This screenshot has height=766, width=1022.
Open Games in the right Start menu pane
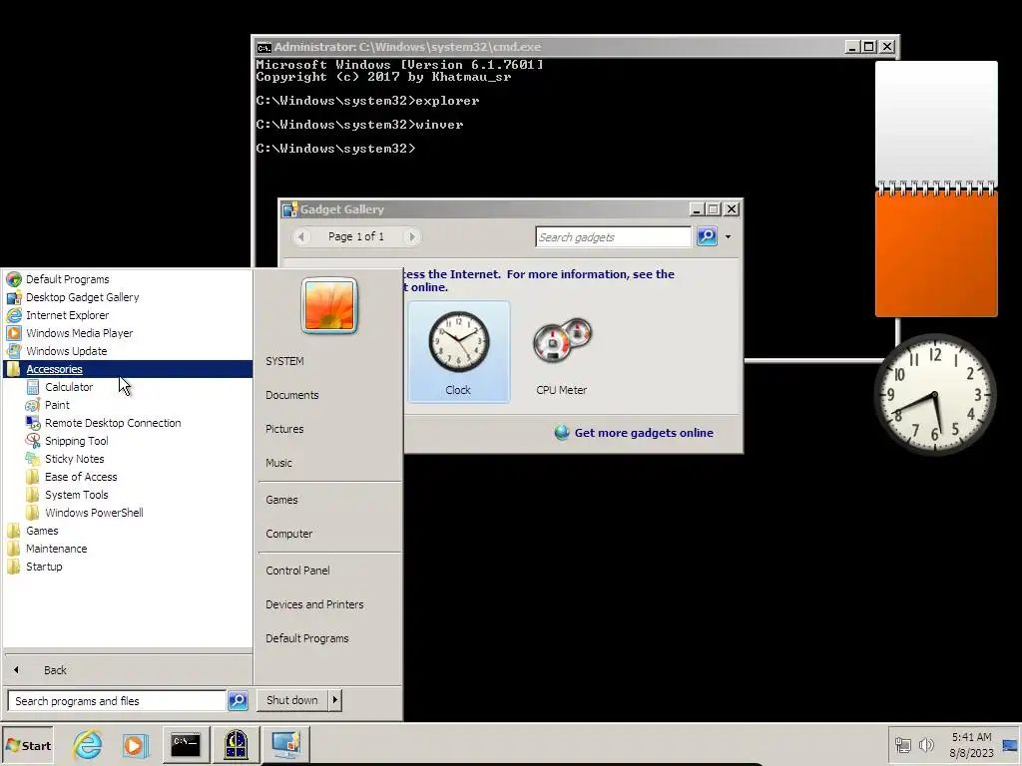pos(281,500)
